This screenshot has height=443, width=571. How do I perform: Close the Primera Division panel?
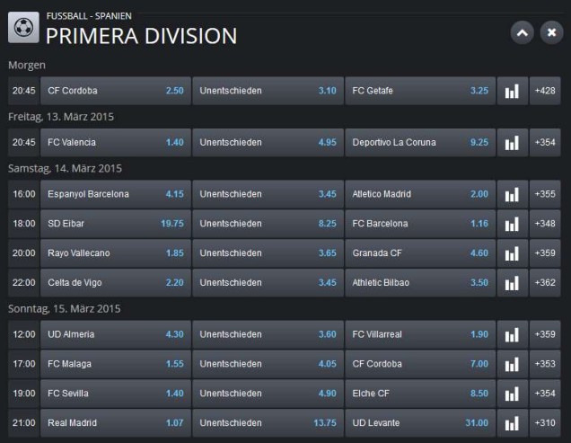coord(552,33)
